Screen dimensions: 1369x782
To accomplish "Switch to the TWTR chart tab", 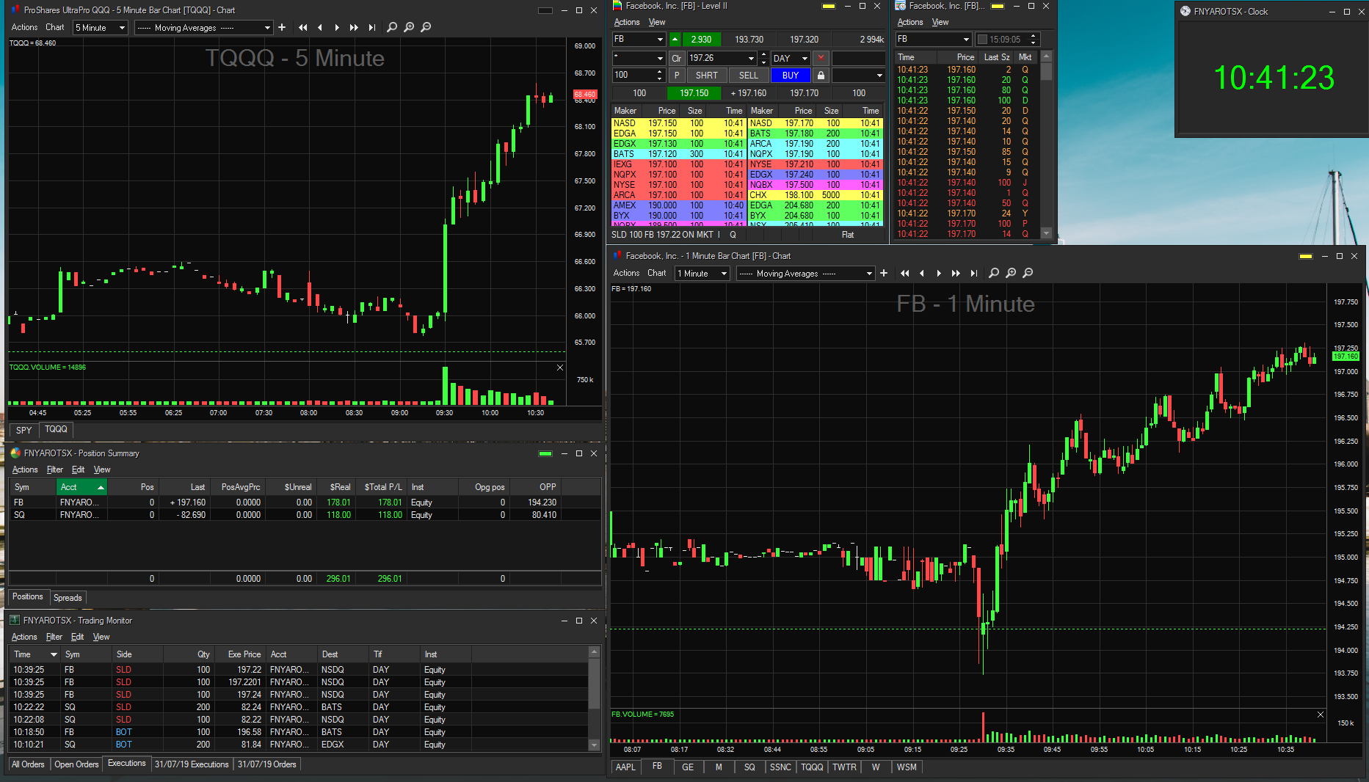I will point(844,767).
